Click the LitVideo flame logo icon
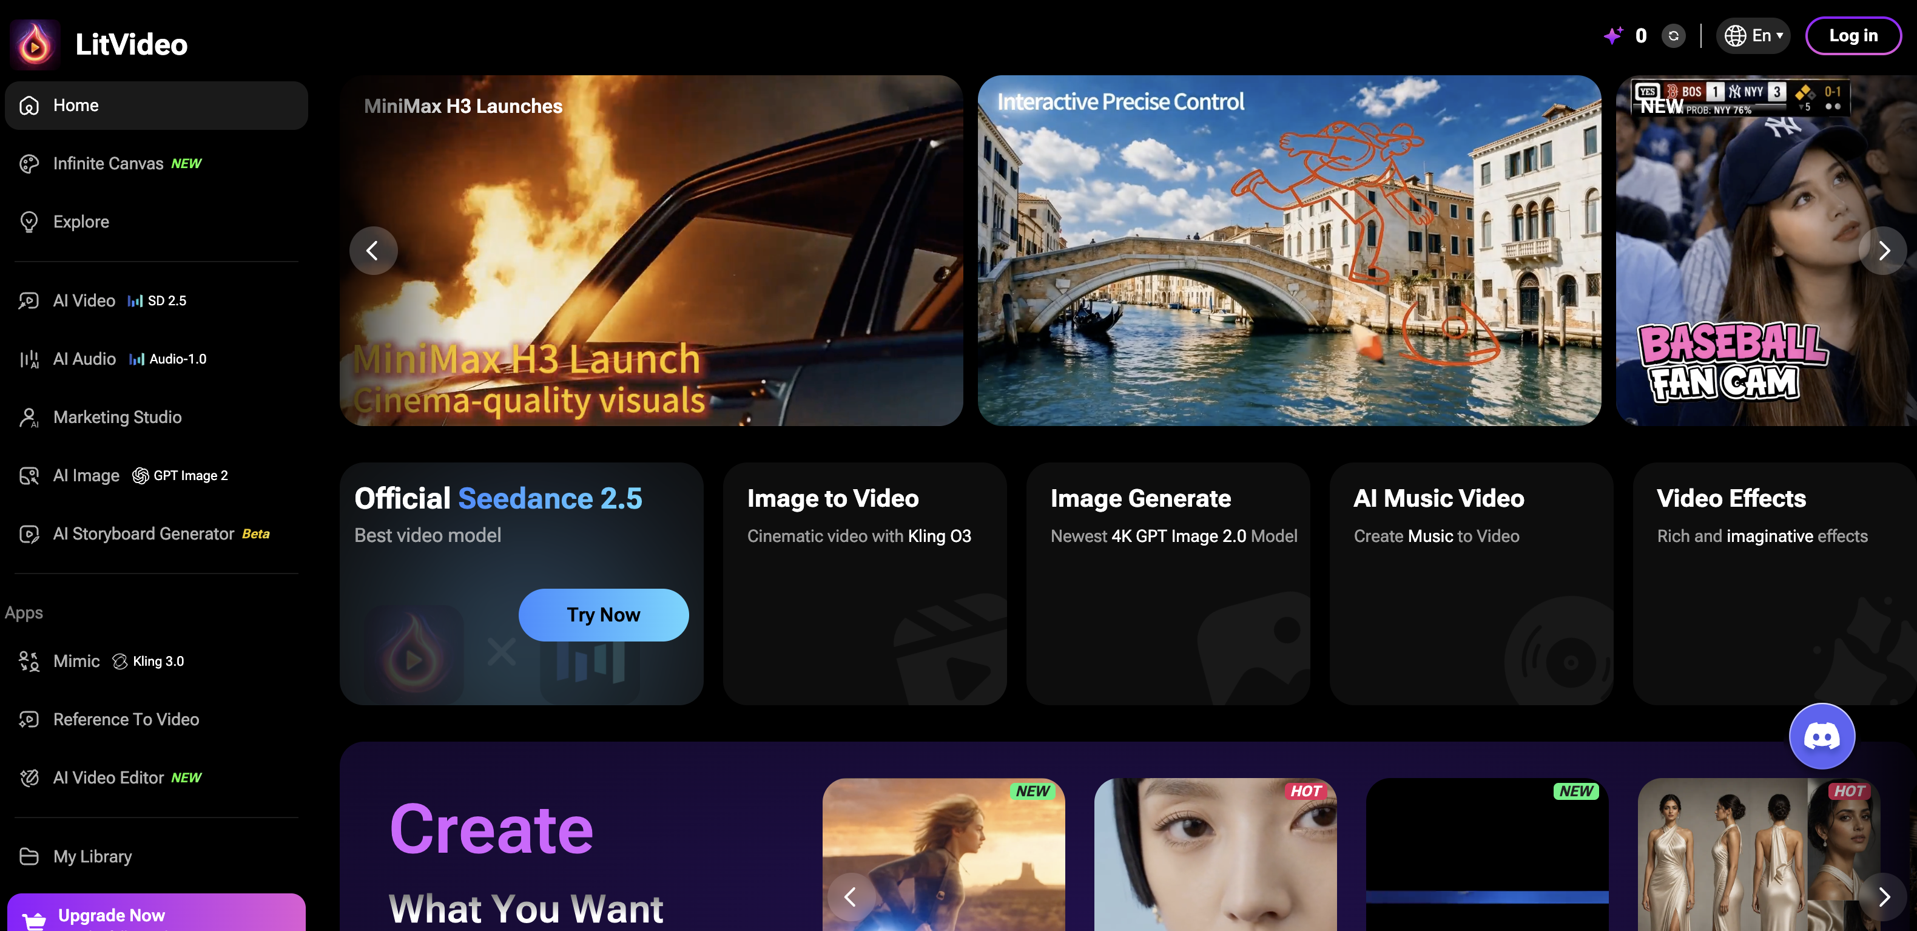1917x931 pixels. 35,45
